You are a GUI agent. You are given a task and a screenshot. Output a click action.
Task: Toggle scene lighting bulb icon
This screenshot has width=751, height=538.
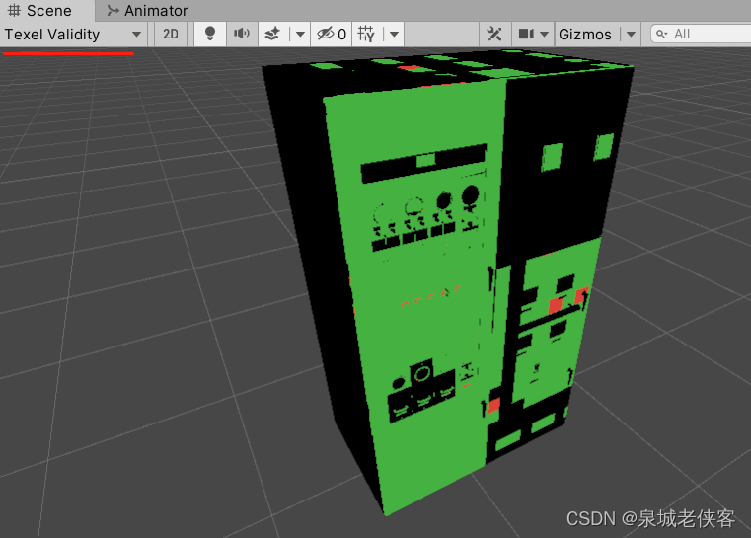pyautogui.click(x=210, y=34)
